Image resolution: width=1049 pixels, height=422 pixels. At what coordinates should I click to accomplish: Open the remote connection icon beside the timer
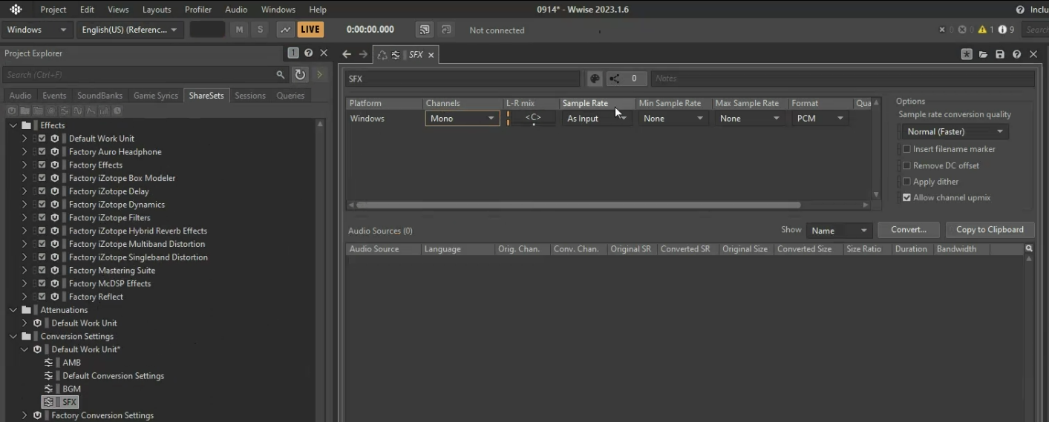[x=424, y=30]
